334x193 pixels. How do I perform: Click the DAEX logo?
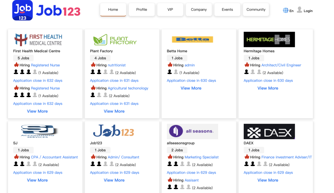269,131
